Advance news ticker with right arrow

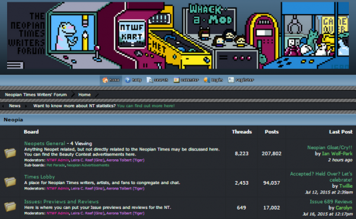(x=26, y=106)
